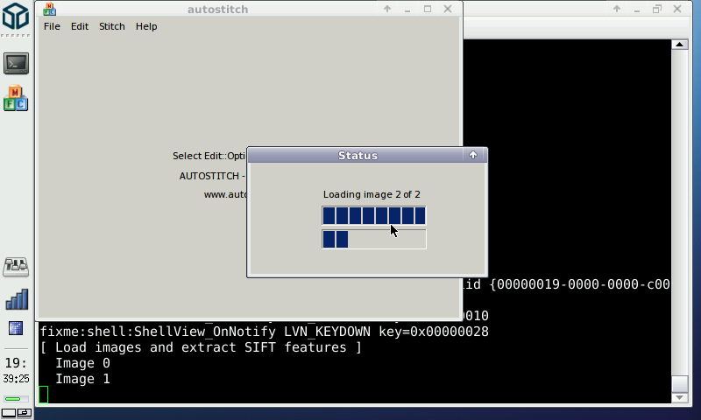701x420 pixels.
Task: Click the autostitch title bar app icon
Action: (x=49, y=9)
